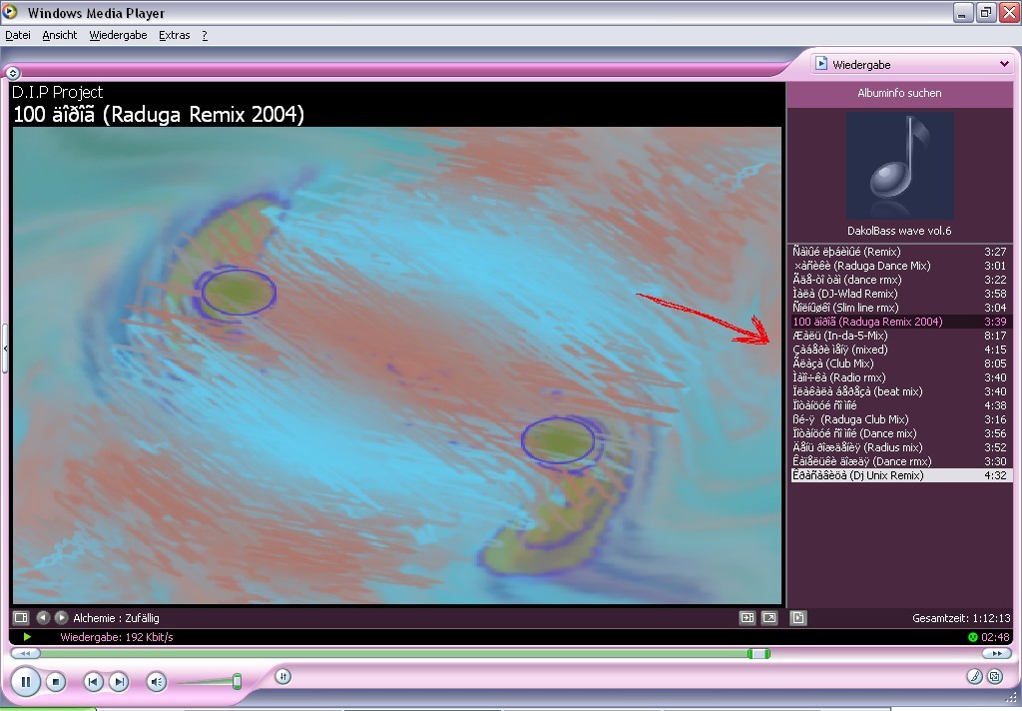The image size is (1022, 711).
Task: Click the fast forward button on seek bar
Action: [997, 653]
